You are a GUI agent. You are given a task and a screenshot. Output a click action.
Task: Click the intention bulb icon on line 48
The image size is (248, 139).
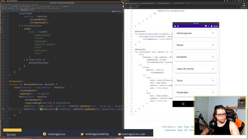point(10,109)
